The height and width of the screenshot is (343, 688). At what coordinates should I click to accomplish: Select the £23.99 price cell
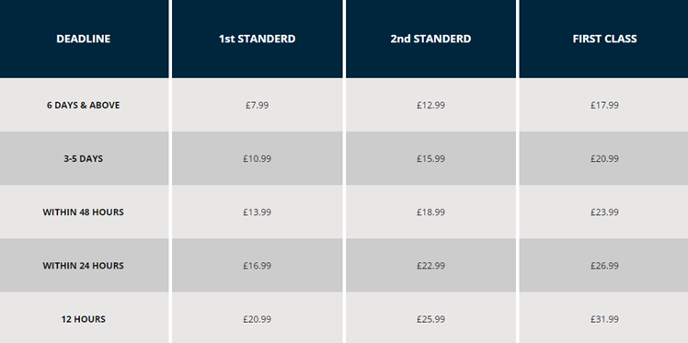point(604,212)
